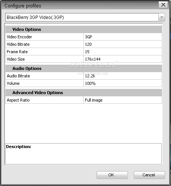Select the Volume value 100%
Image resolution: width=171 pixels, height=186 pixels.
(x=123, y=83)
